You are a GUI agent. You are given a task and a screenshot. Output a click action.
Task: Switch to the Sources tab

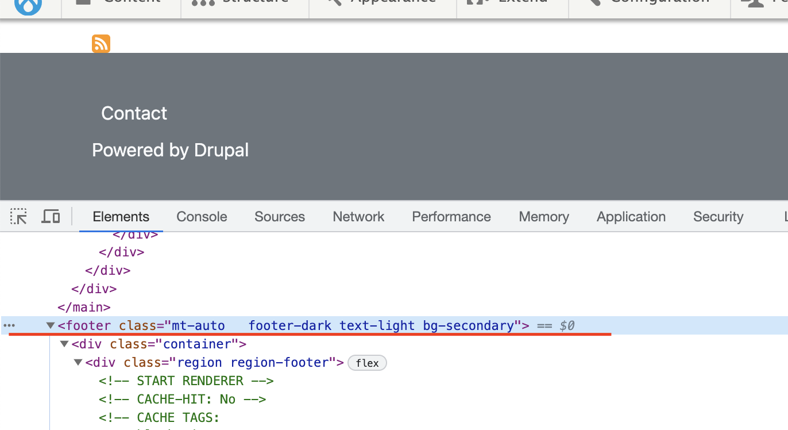279,217
